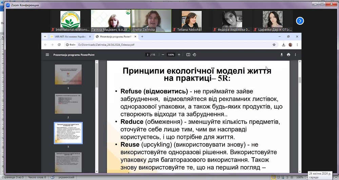Select slide 2 thumbnail in sidebar
Screen dimensions: 339x180
point(68,104)
